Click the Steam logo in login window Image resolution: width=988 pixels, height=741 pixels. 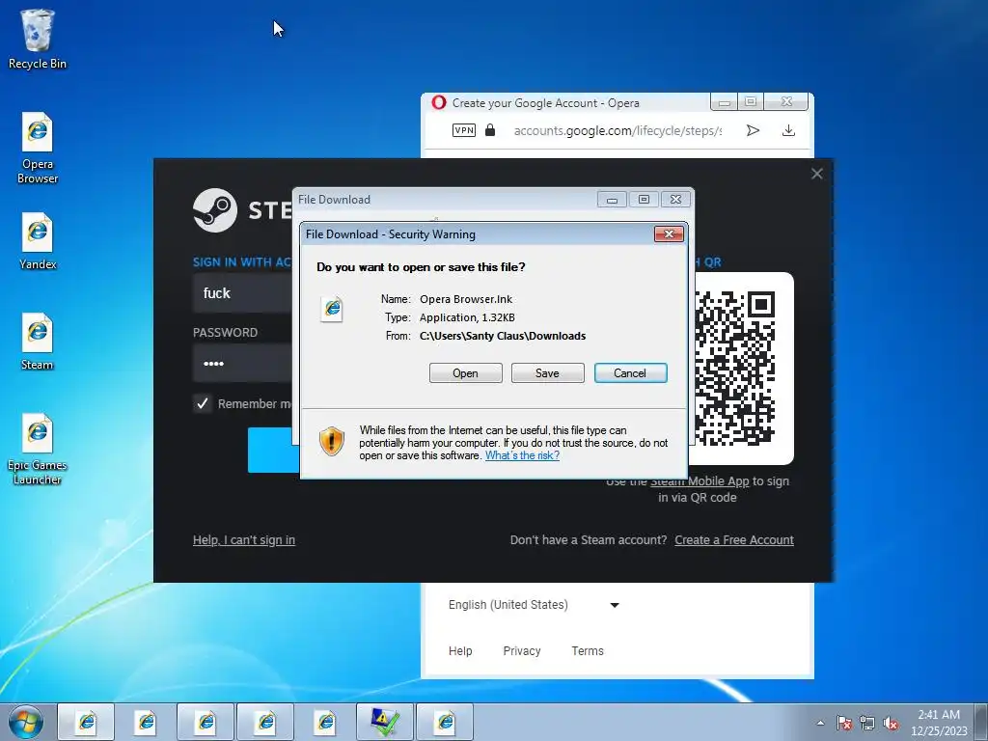pos(215,209)
